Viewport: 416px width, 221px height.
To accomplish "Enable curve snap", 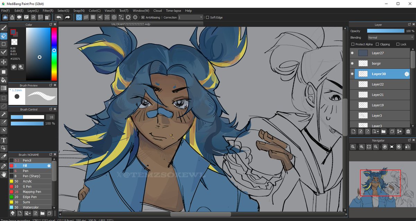I will pyautogui.click(x=121, y=17).
